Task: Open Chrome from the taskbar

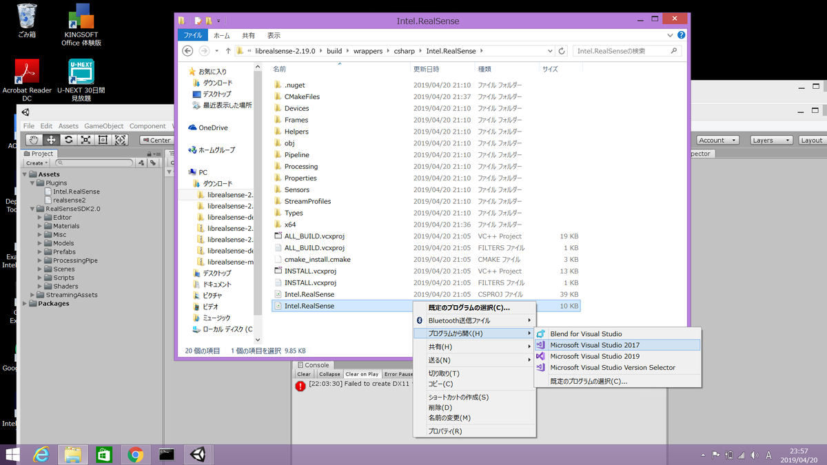Action: (x=135, y=454)
